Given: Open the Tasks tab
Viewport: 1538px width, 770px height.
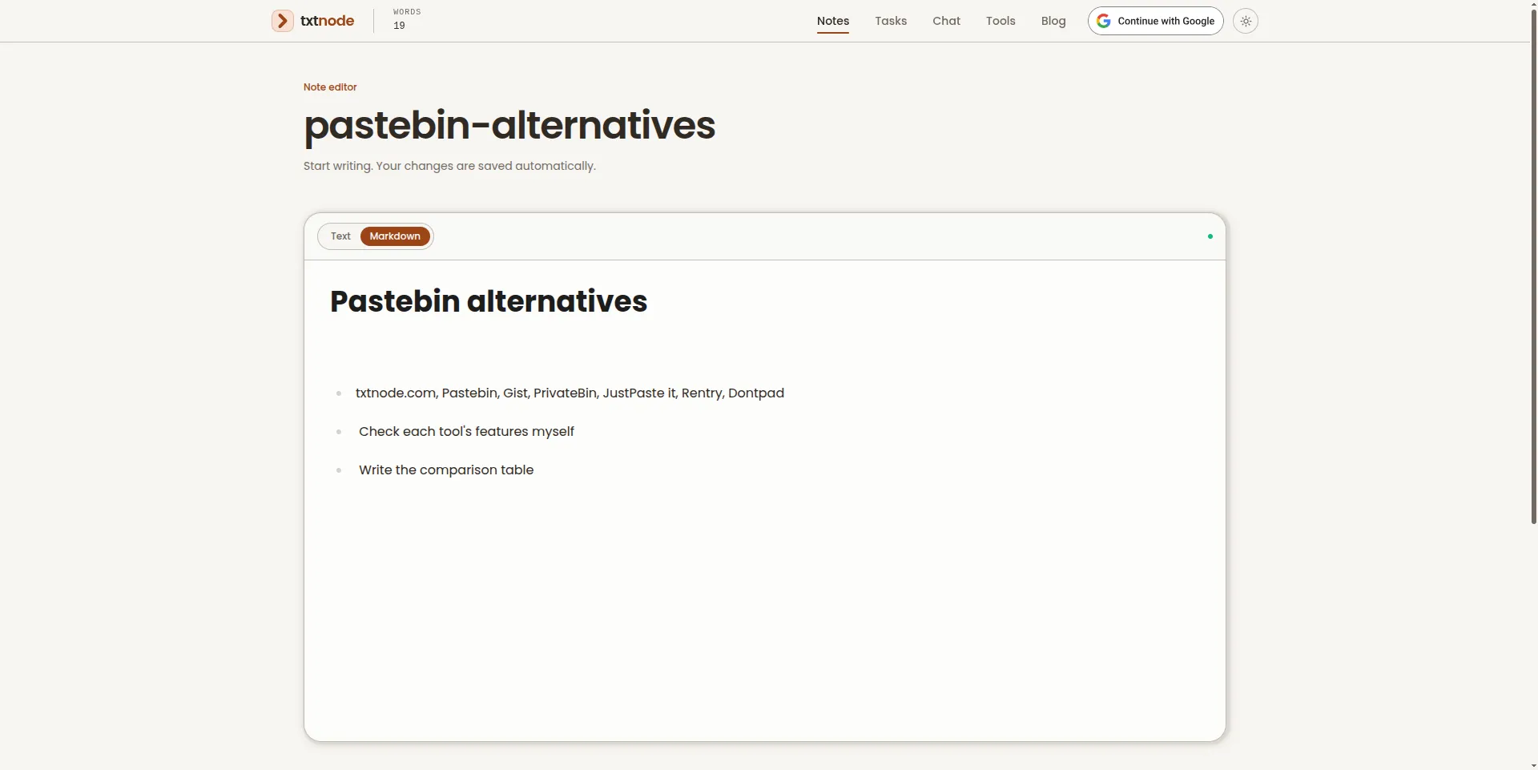Looking at the screenshot, I should click(x=891, y=21).
